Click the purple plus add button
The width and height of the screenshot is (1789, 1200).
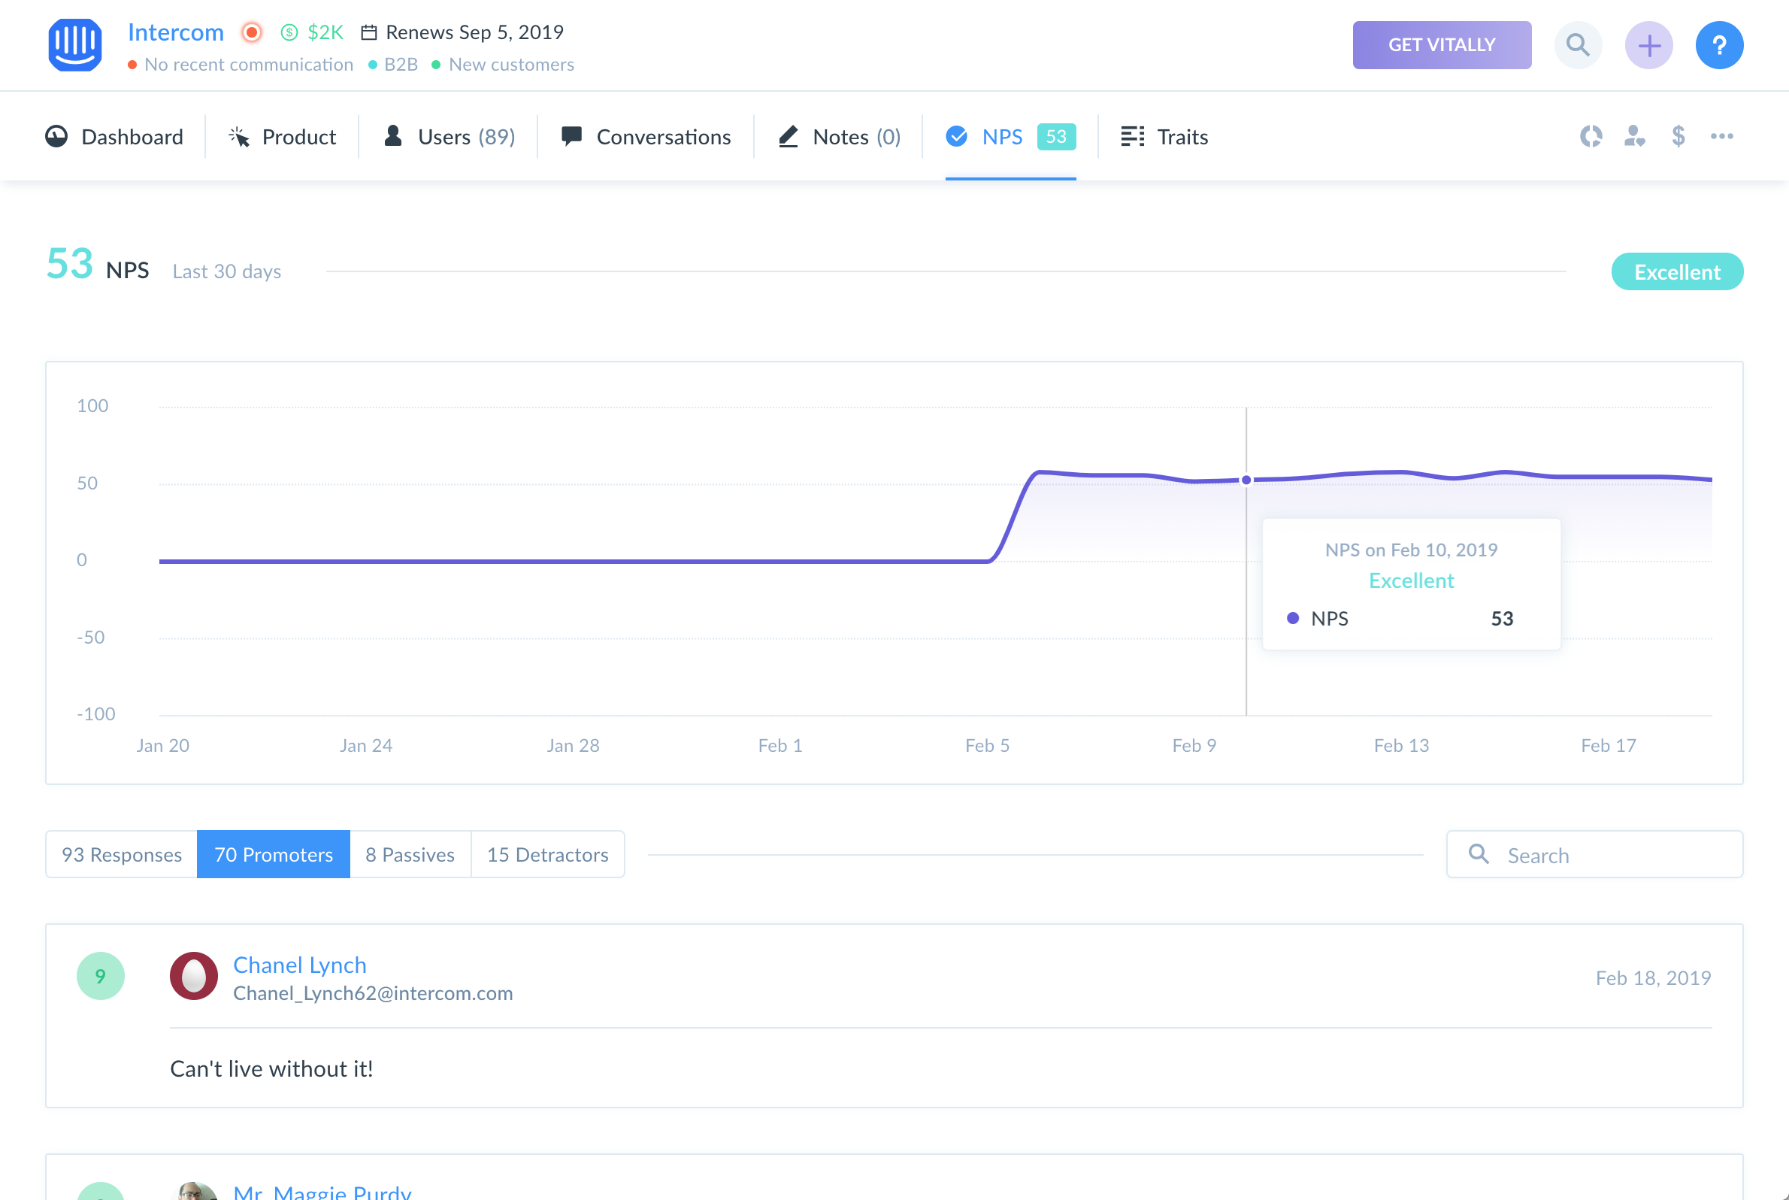1648,45
